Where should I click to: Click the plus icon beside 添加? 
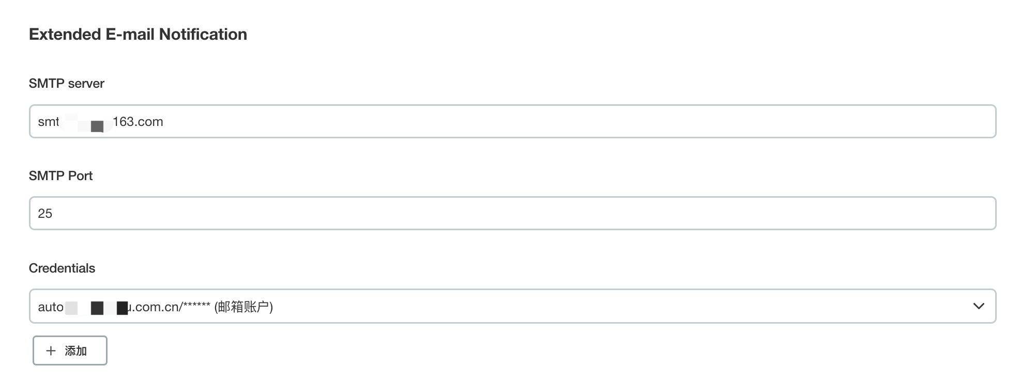[51, 351]
